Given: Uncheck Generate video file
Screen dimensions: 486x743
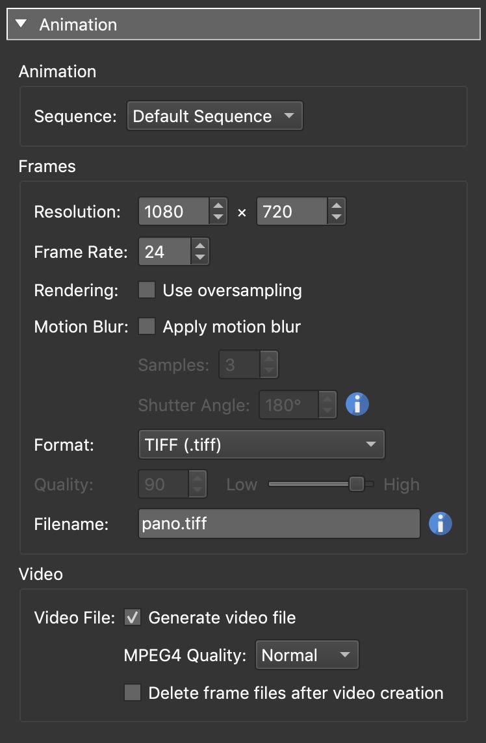Looking at the screenshot, I should coord(133,617).
